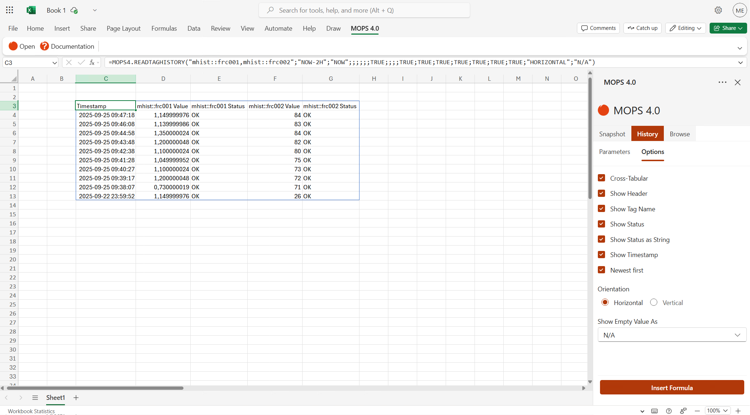Disable the Newest first option

tap(601, 270)
